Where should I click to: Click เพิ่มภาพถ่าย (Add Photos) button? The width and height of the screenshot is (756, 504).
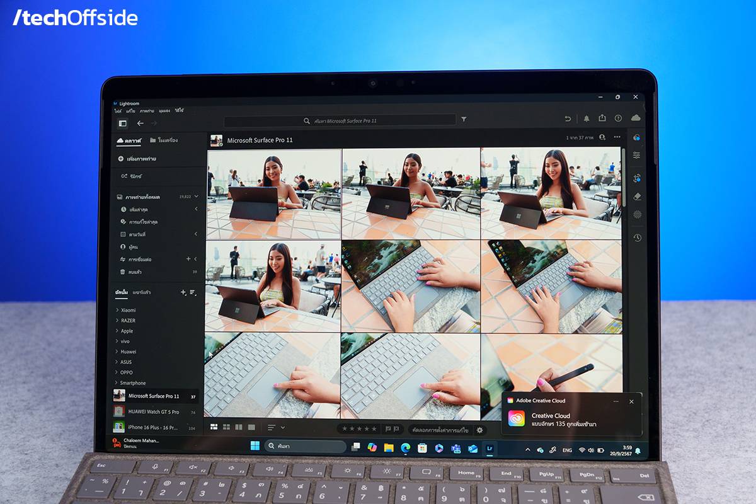tap(137, 159)
